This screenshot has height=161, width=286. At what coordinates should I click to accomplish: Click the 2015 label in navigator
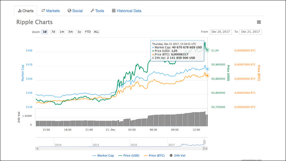coord(96,145)
